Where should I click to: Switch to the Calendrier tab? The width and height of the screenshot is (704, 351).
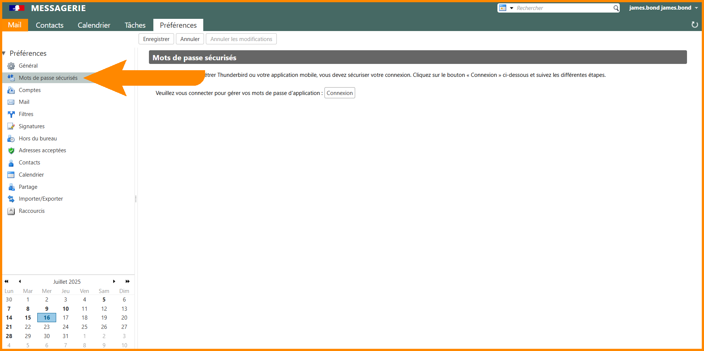click(x=94, y=25)
